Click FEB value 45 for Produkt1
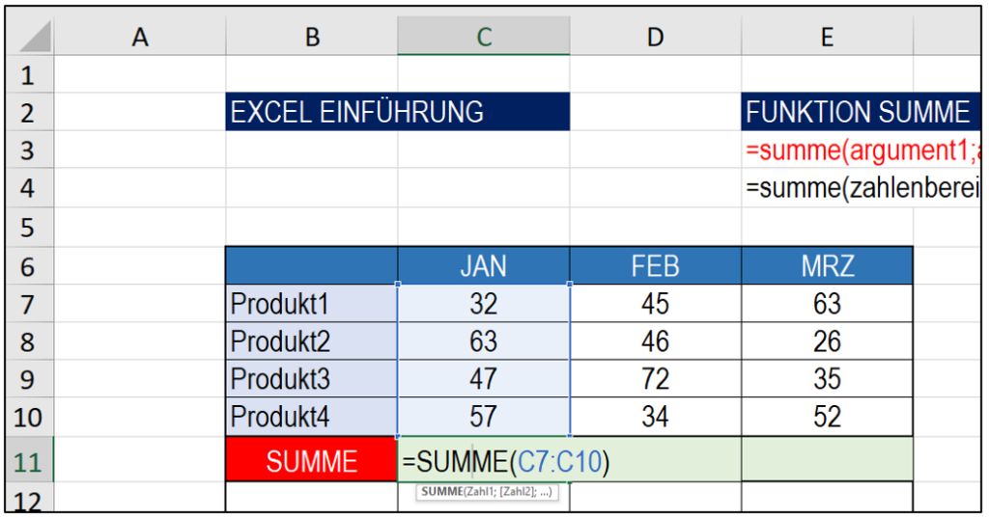 click(x=656, y=304)
